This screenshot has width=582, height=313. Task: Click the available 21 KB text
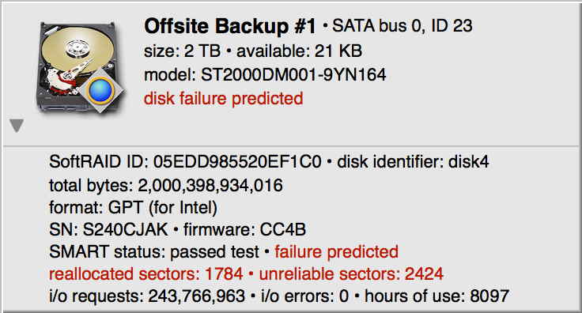299,51
